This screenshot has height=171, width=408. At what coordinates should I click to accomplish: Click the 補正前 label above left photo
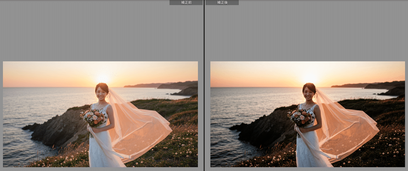[x=186, y=2]
